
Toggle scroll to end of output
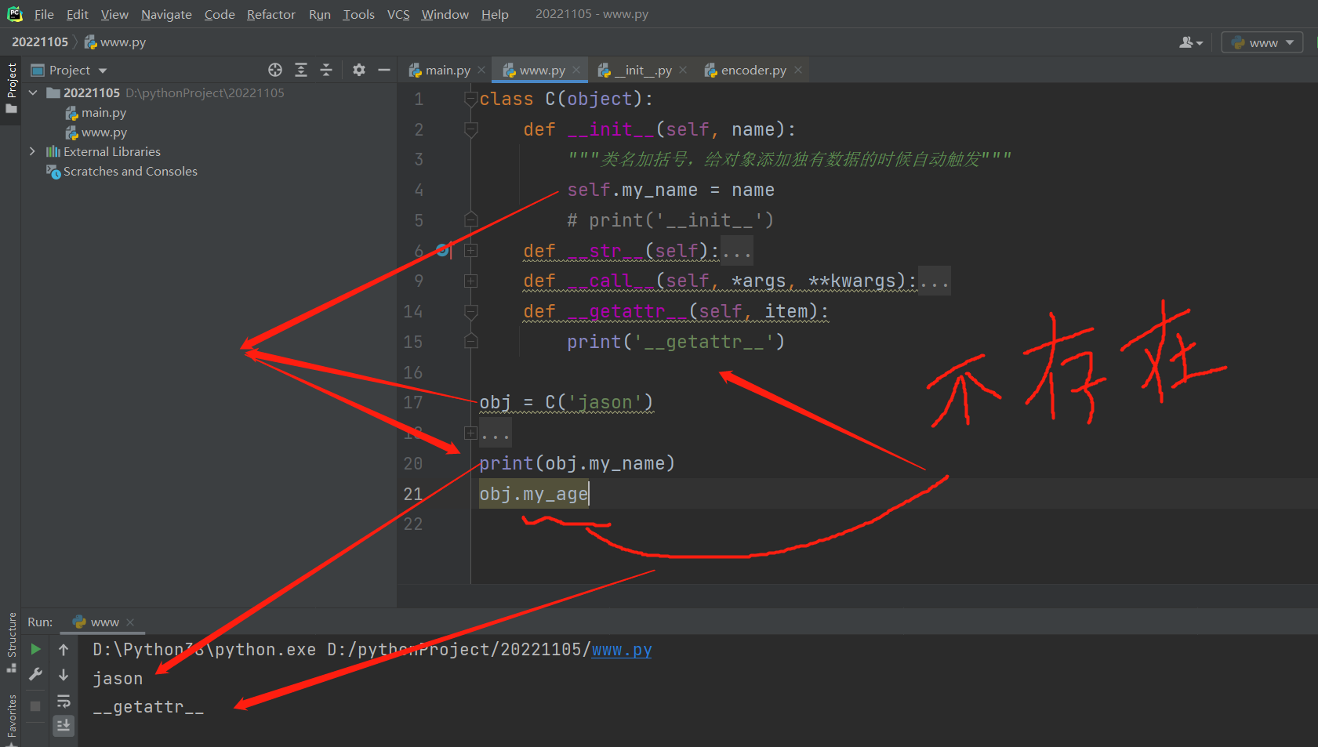click(64, 726)
